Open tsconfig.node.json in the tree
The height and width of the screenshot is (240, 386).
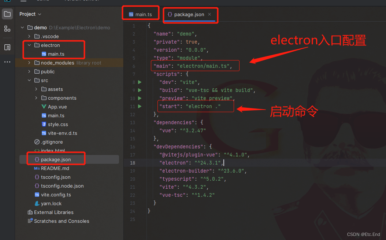pos(62,186)
